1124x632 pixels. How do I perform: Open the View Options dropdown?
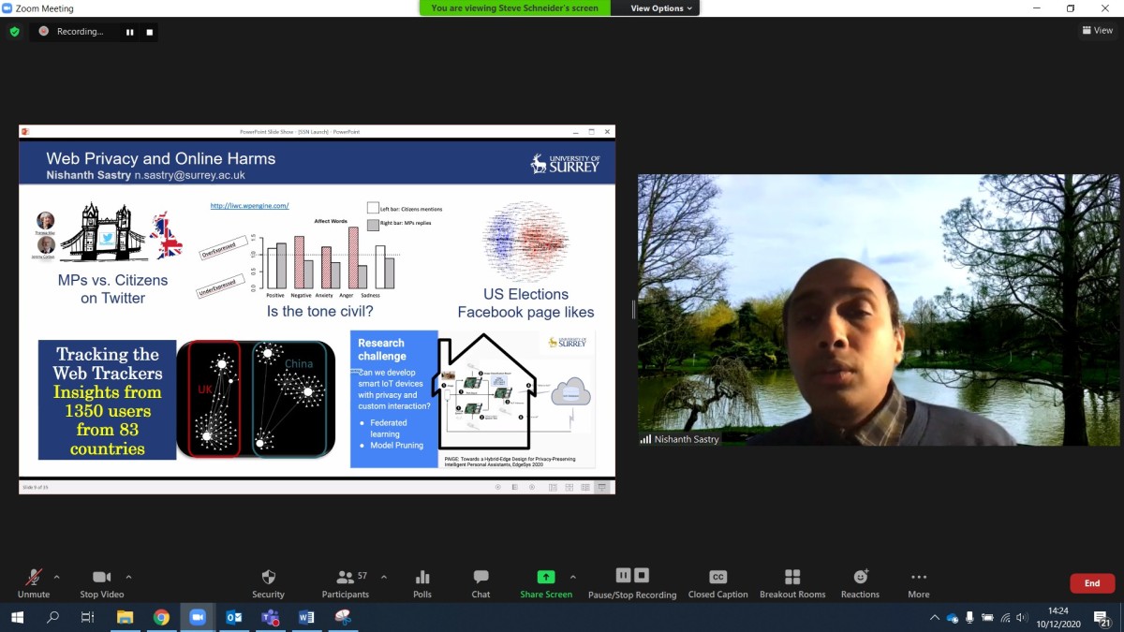[661, 8]
